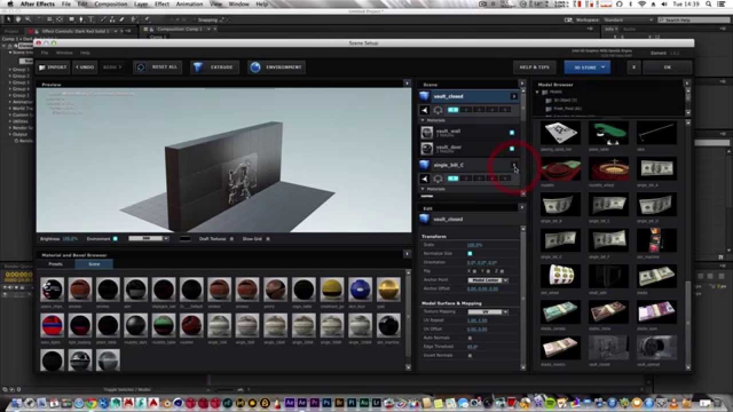Open Spotlight search in the macOS menu bar

click(710, 4)
